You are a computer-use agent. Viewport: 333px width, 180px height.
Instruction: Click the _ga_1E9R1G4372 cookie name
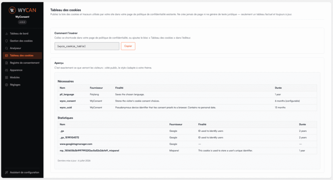coord(69,137)
